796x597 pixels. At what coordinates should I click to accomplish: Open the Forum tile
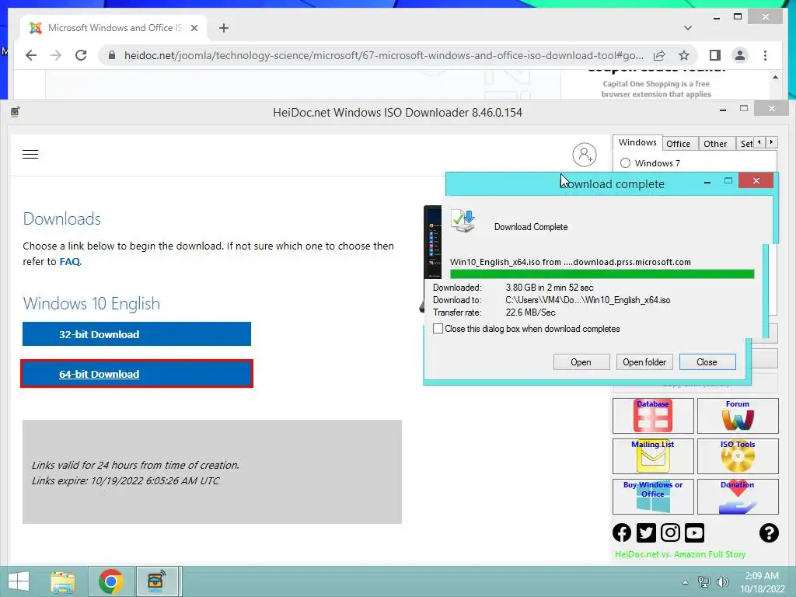(738, 416)
